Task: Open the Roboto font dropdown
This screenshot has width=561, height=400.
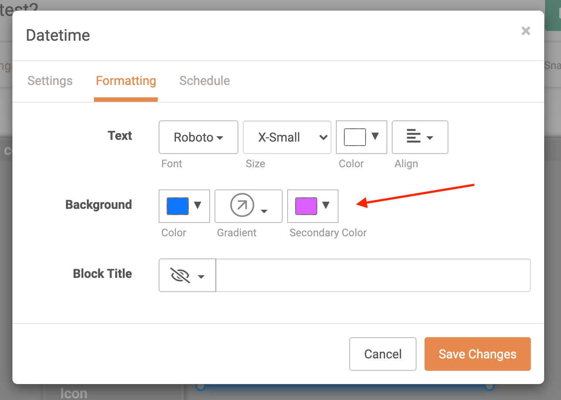Action: pyautogui.click(x=198, y=137)
